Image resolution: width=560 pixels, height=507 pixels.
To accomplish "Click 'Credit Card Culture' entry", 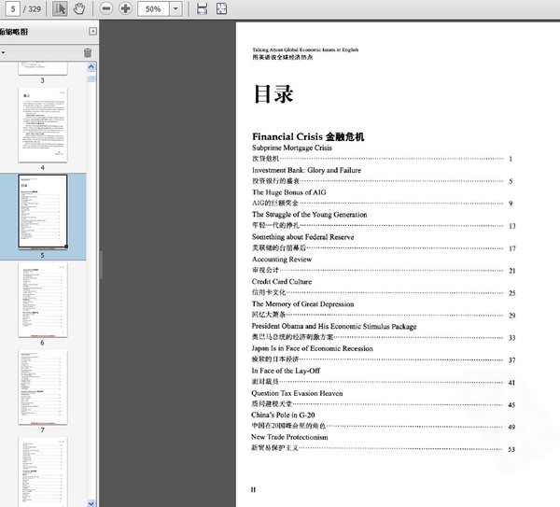I will [x=282, y=282].
